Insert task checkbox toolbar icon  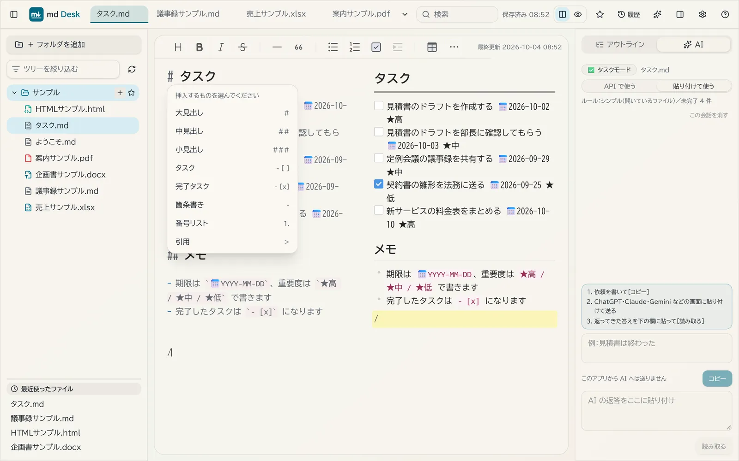376,47
